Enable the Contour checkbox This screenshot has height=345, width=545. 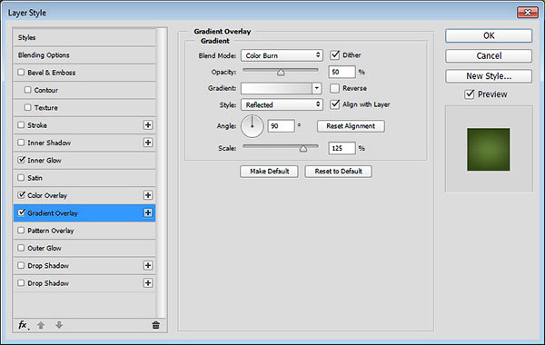pyautogui.click(x=28, y=90)
